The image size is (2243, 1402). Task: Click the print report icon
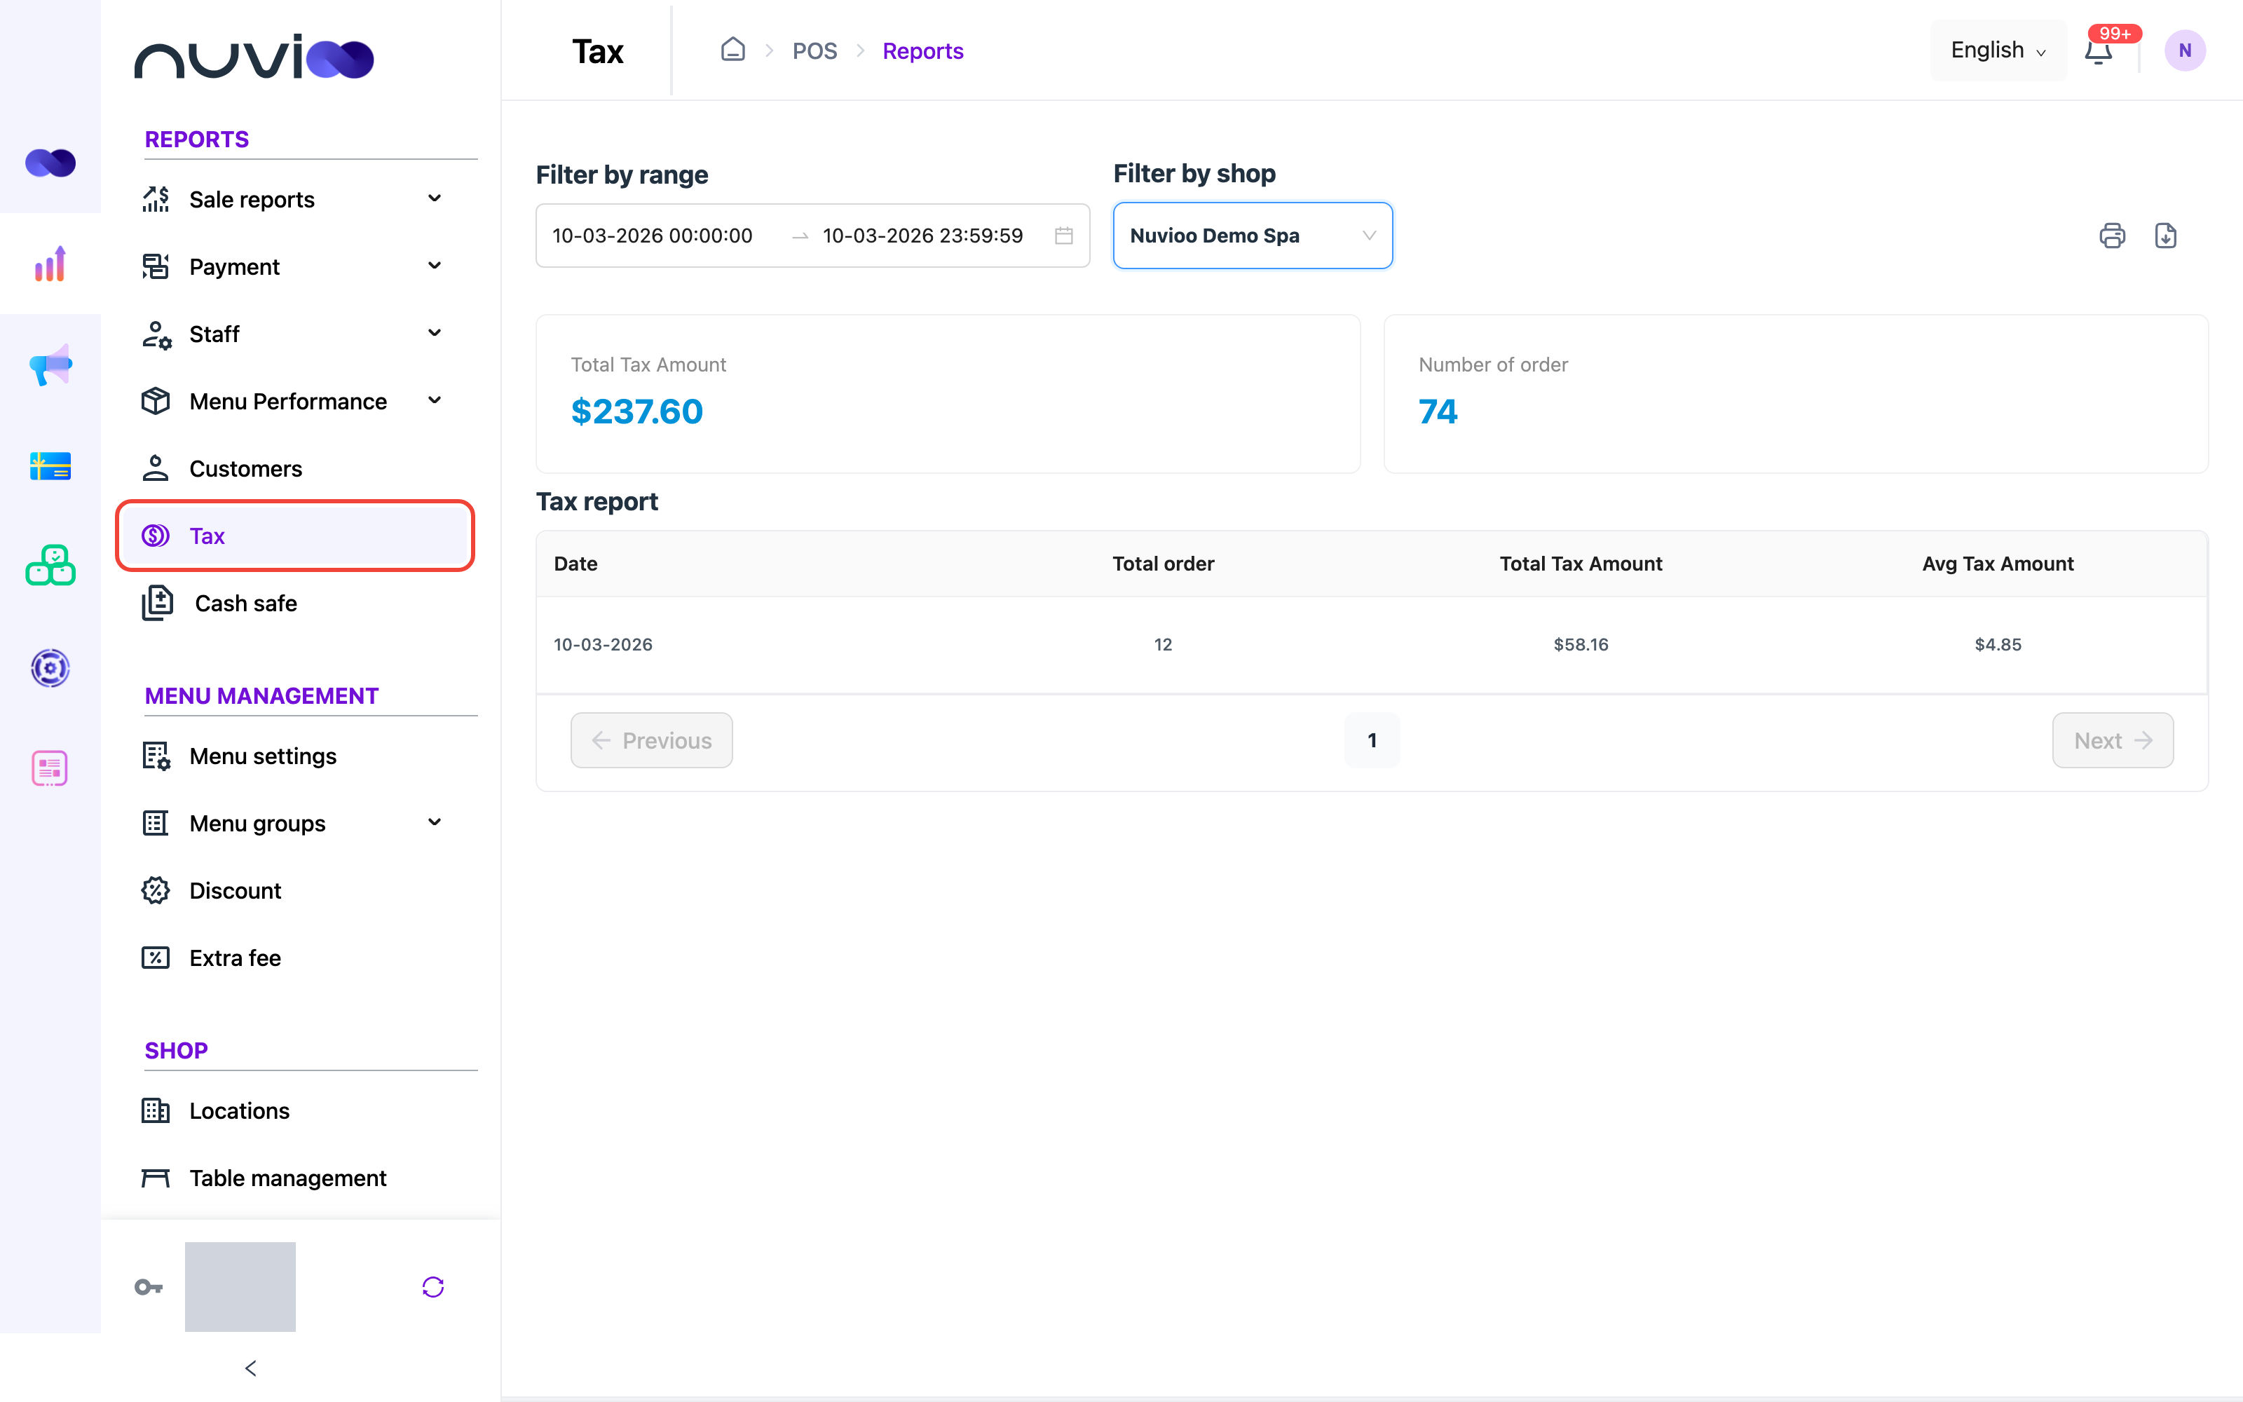[2111, 236]
